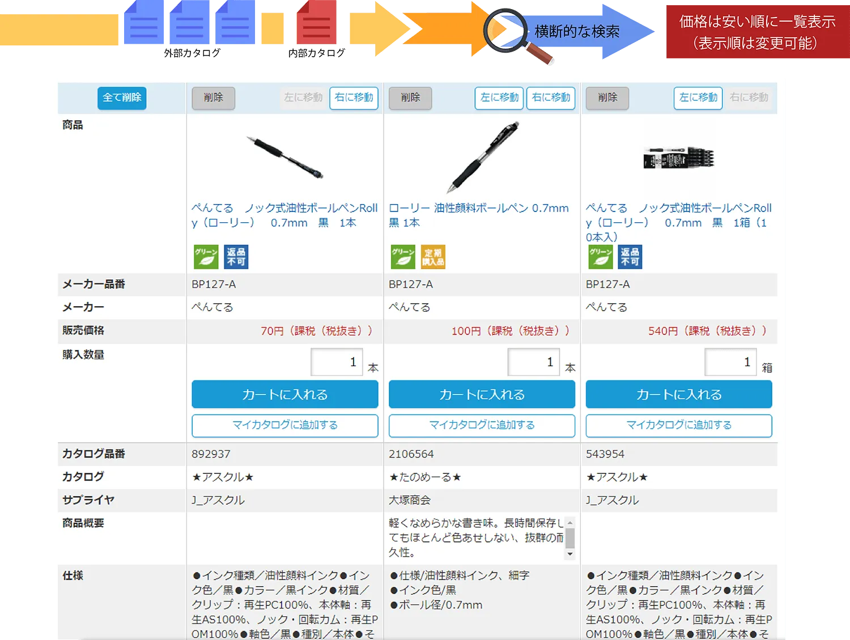Click the 横断的な検索 label
Image resolution: width=850 pixels, height=640 pixels.
577,32
